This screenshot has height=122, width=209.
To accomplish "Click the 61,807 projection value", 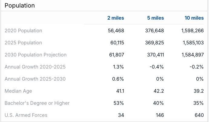I will 117,55.
